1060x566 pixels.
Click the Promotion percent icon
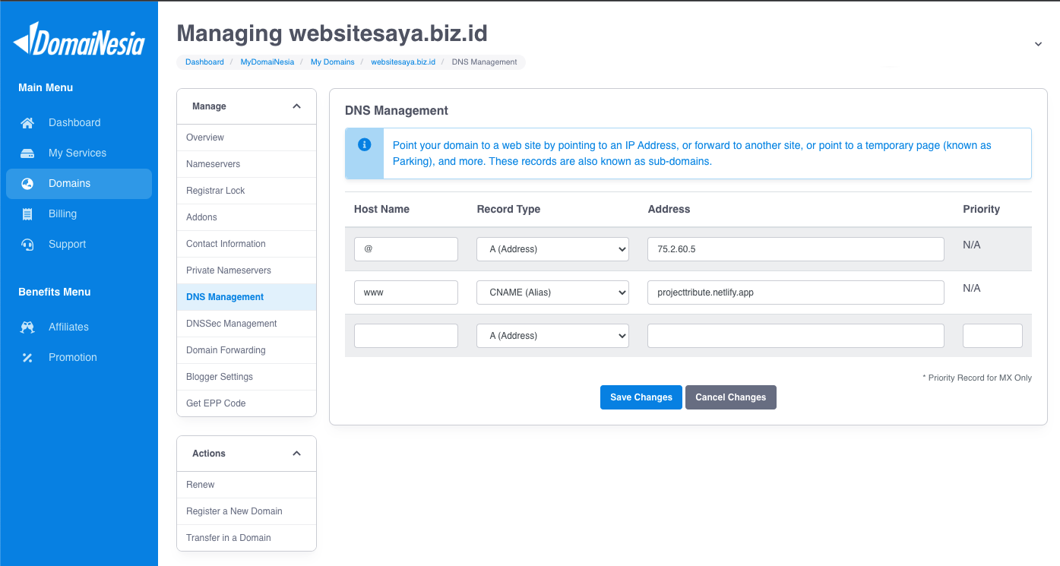[27, 357]
